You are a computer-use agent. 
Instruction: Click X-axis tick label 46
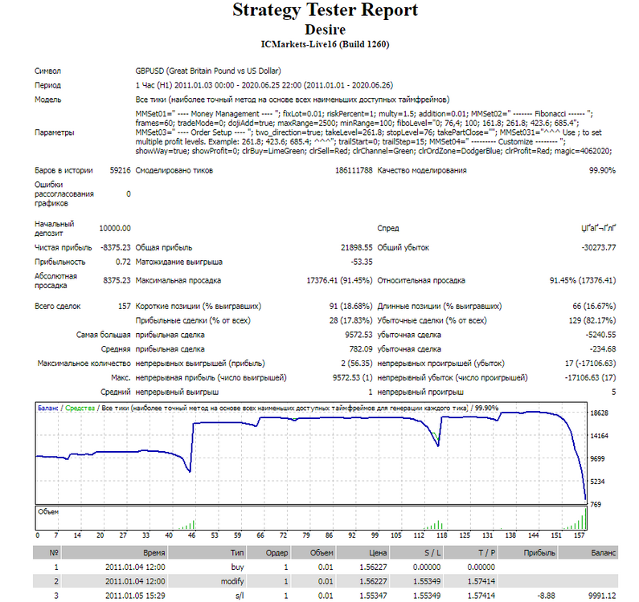point(191,535)
